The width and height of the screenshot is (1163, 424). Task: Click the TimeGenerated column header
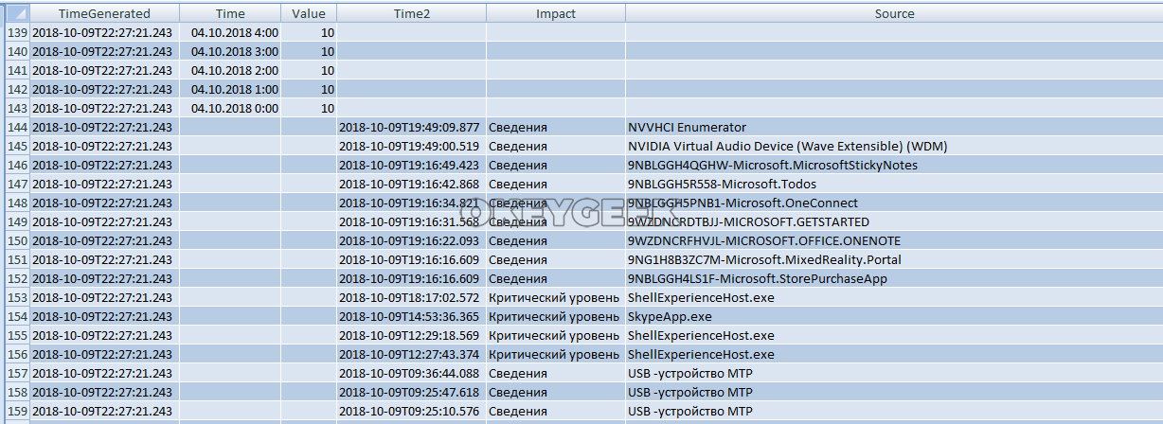click(104, 14)
